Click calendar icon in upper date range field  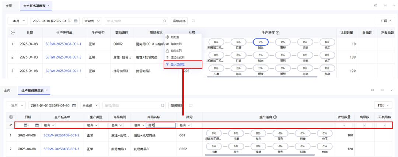(x=76, y=21)
